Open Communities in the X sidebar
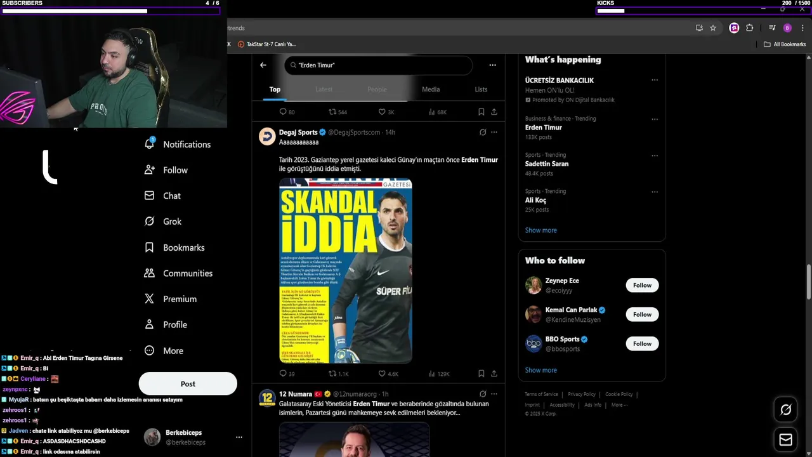Image resolution: width=812 pixels, height=457 pixels. click(178, 273)
